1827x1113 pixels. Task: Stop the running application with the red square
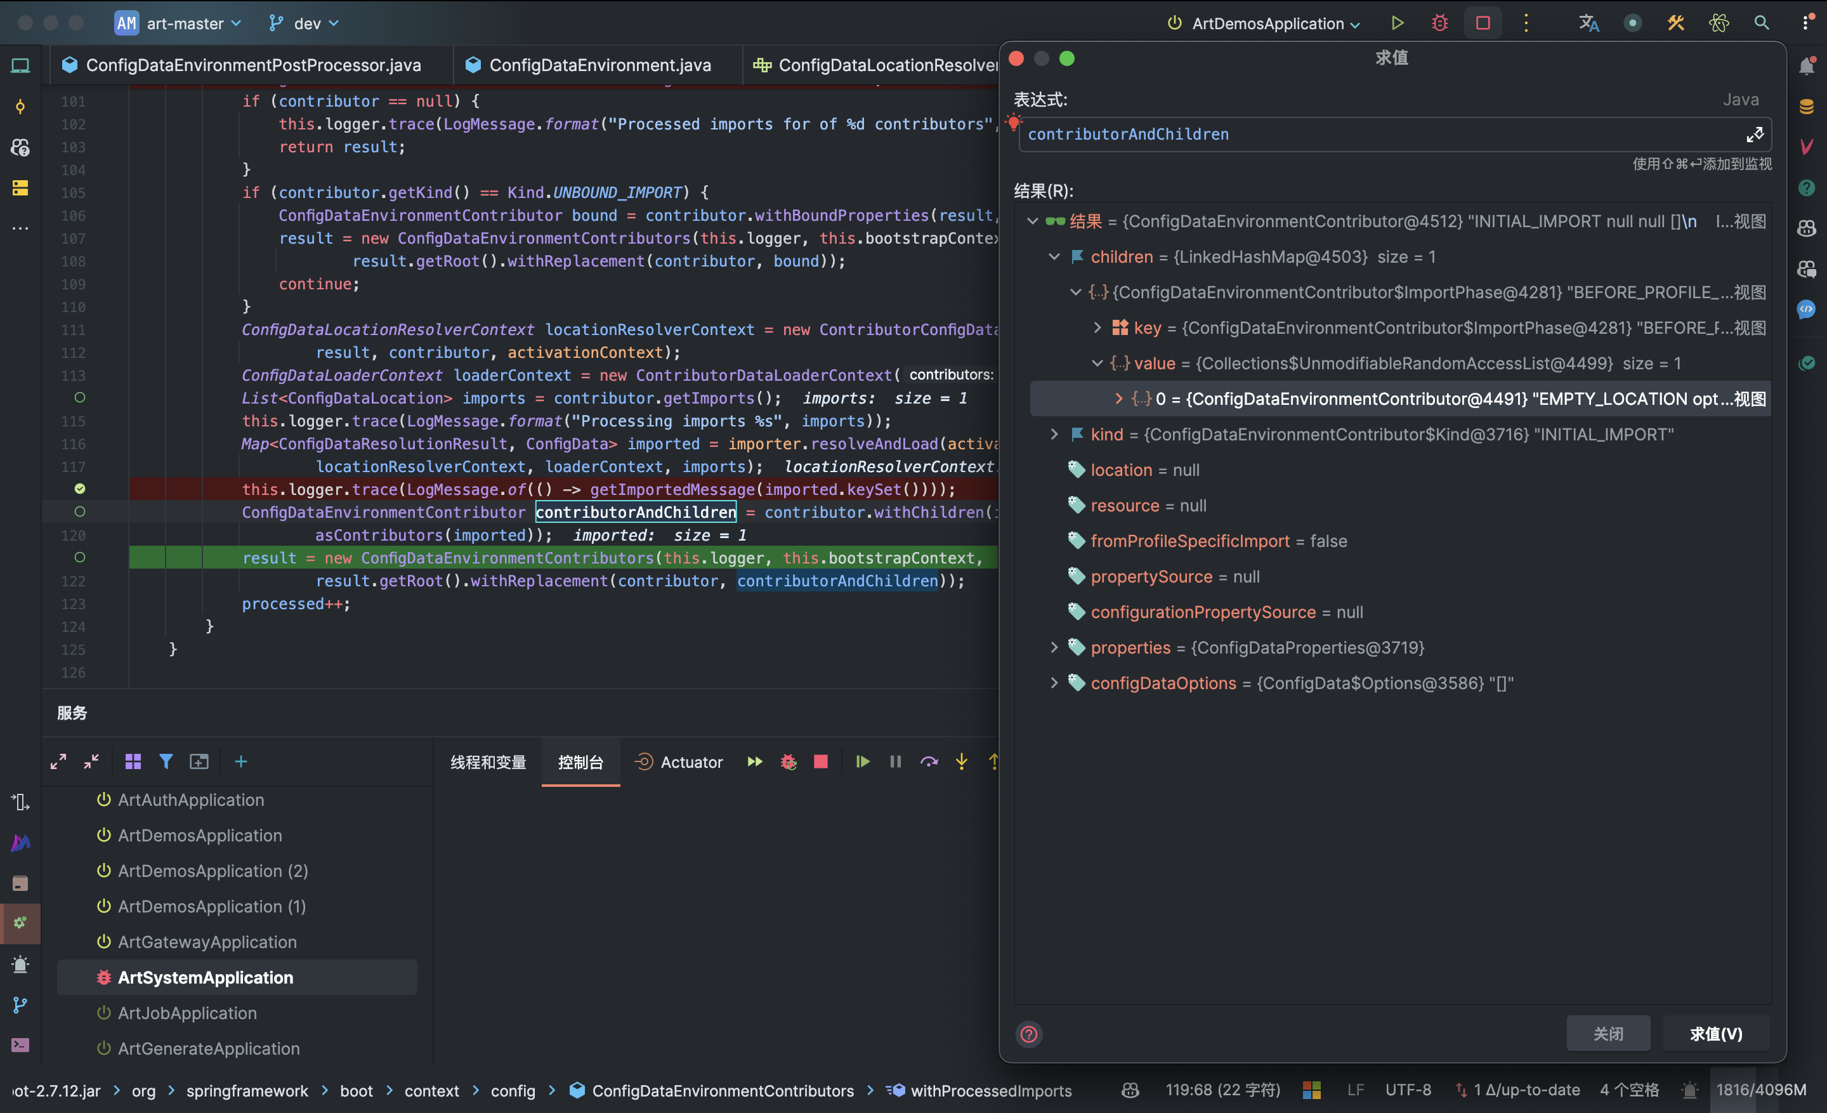1482,23
